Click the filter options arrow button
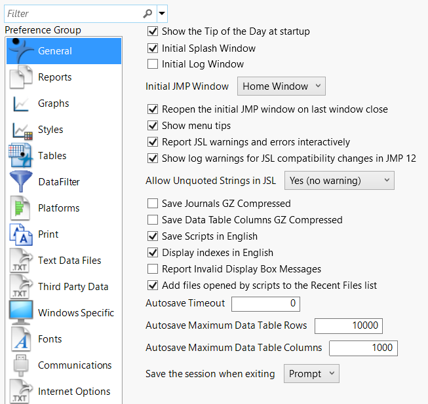 [162, 13]
